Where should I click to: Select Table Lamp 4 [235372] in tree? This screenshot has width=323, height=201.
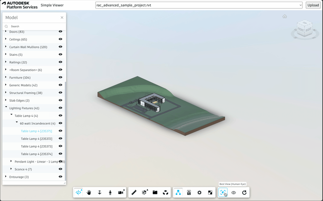coord(36,139)
